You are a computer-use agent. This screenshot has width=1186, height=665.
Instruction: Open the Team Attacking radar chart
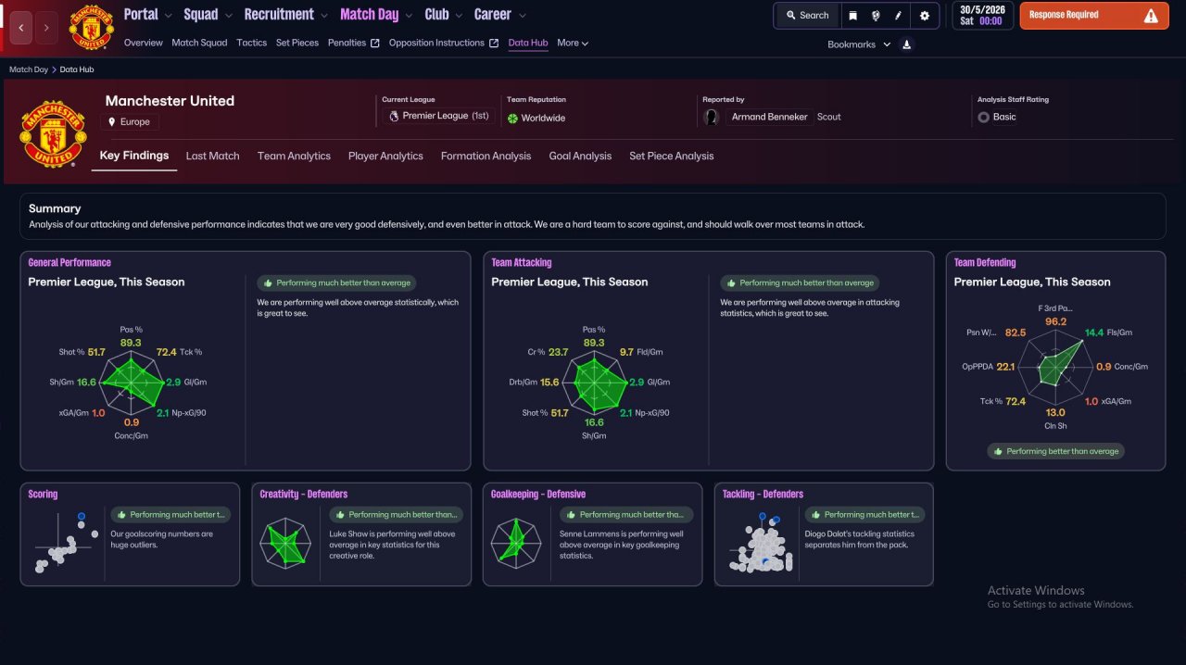595,382
